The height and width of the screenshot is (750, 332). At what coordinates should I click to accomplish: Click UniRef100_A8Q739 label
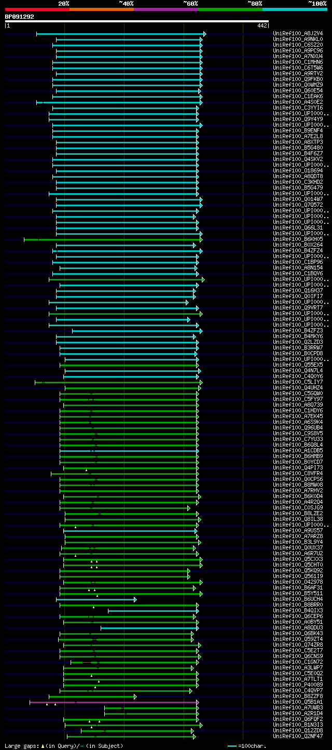[x=298, y=405]
